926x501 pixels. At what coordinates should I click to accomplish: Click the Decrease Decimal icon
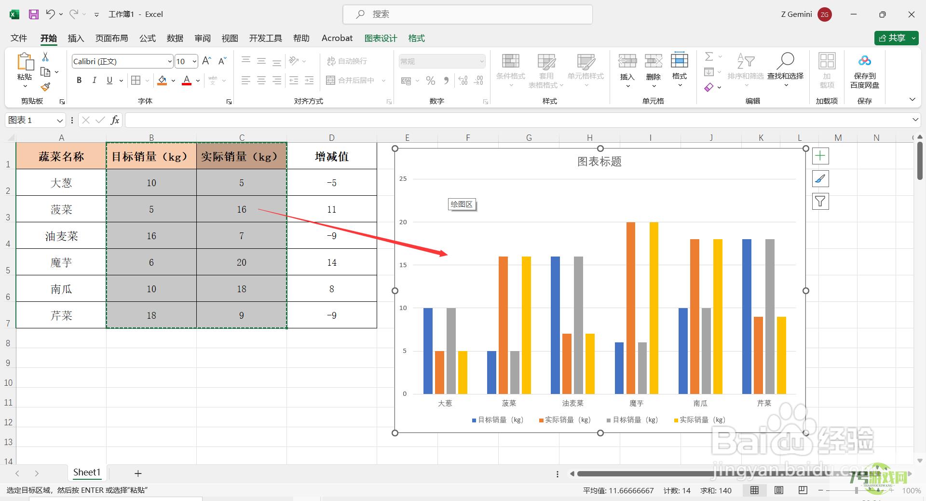pyautogui.click(x=478, y=81)
